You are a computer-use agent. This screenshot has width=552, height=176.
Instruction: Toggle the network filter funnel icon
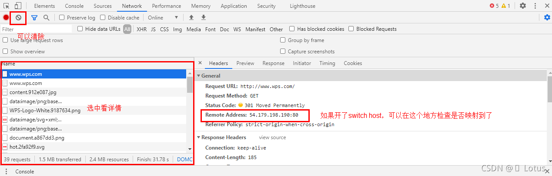pyautogui.click(x=34, y=18)
